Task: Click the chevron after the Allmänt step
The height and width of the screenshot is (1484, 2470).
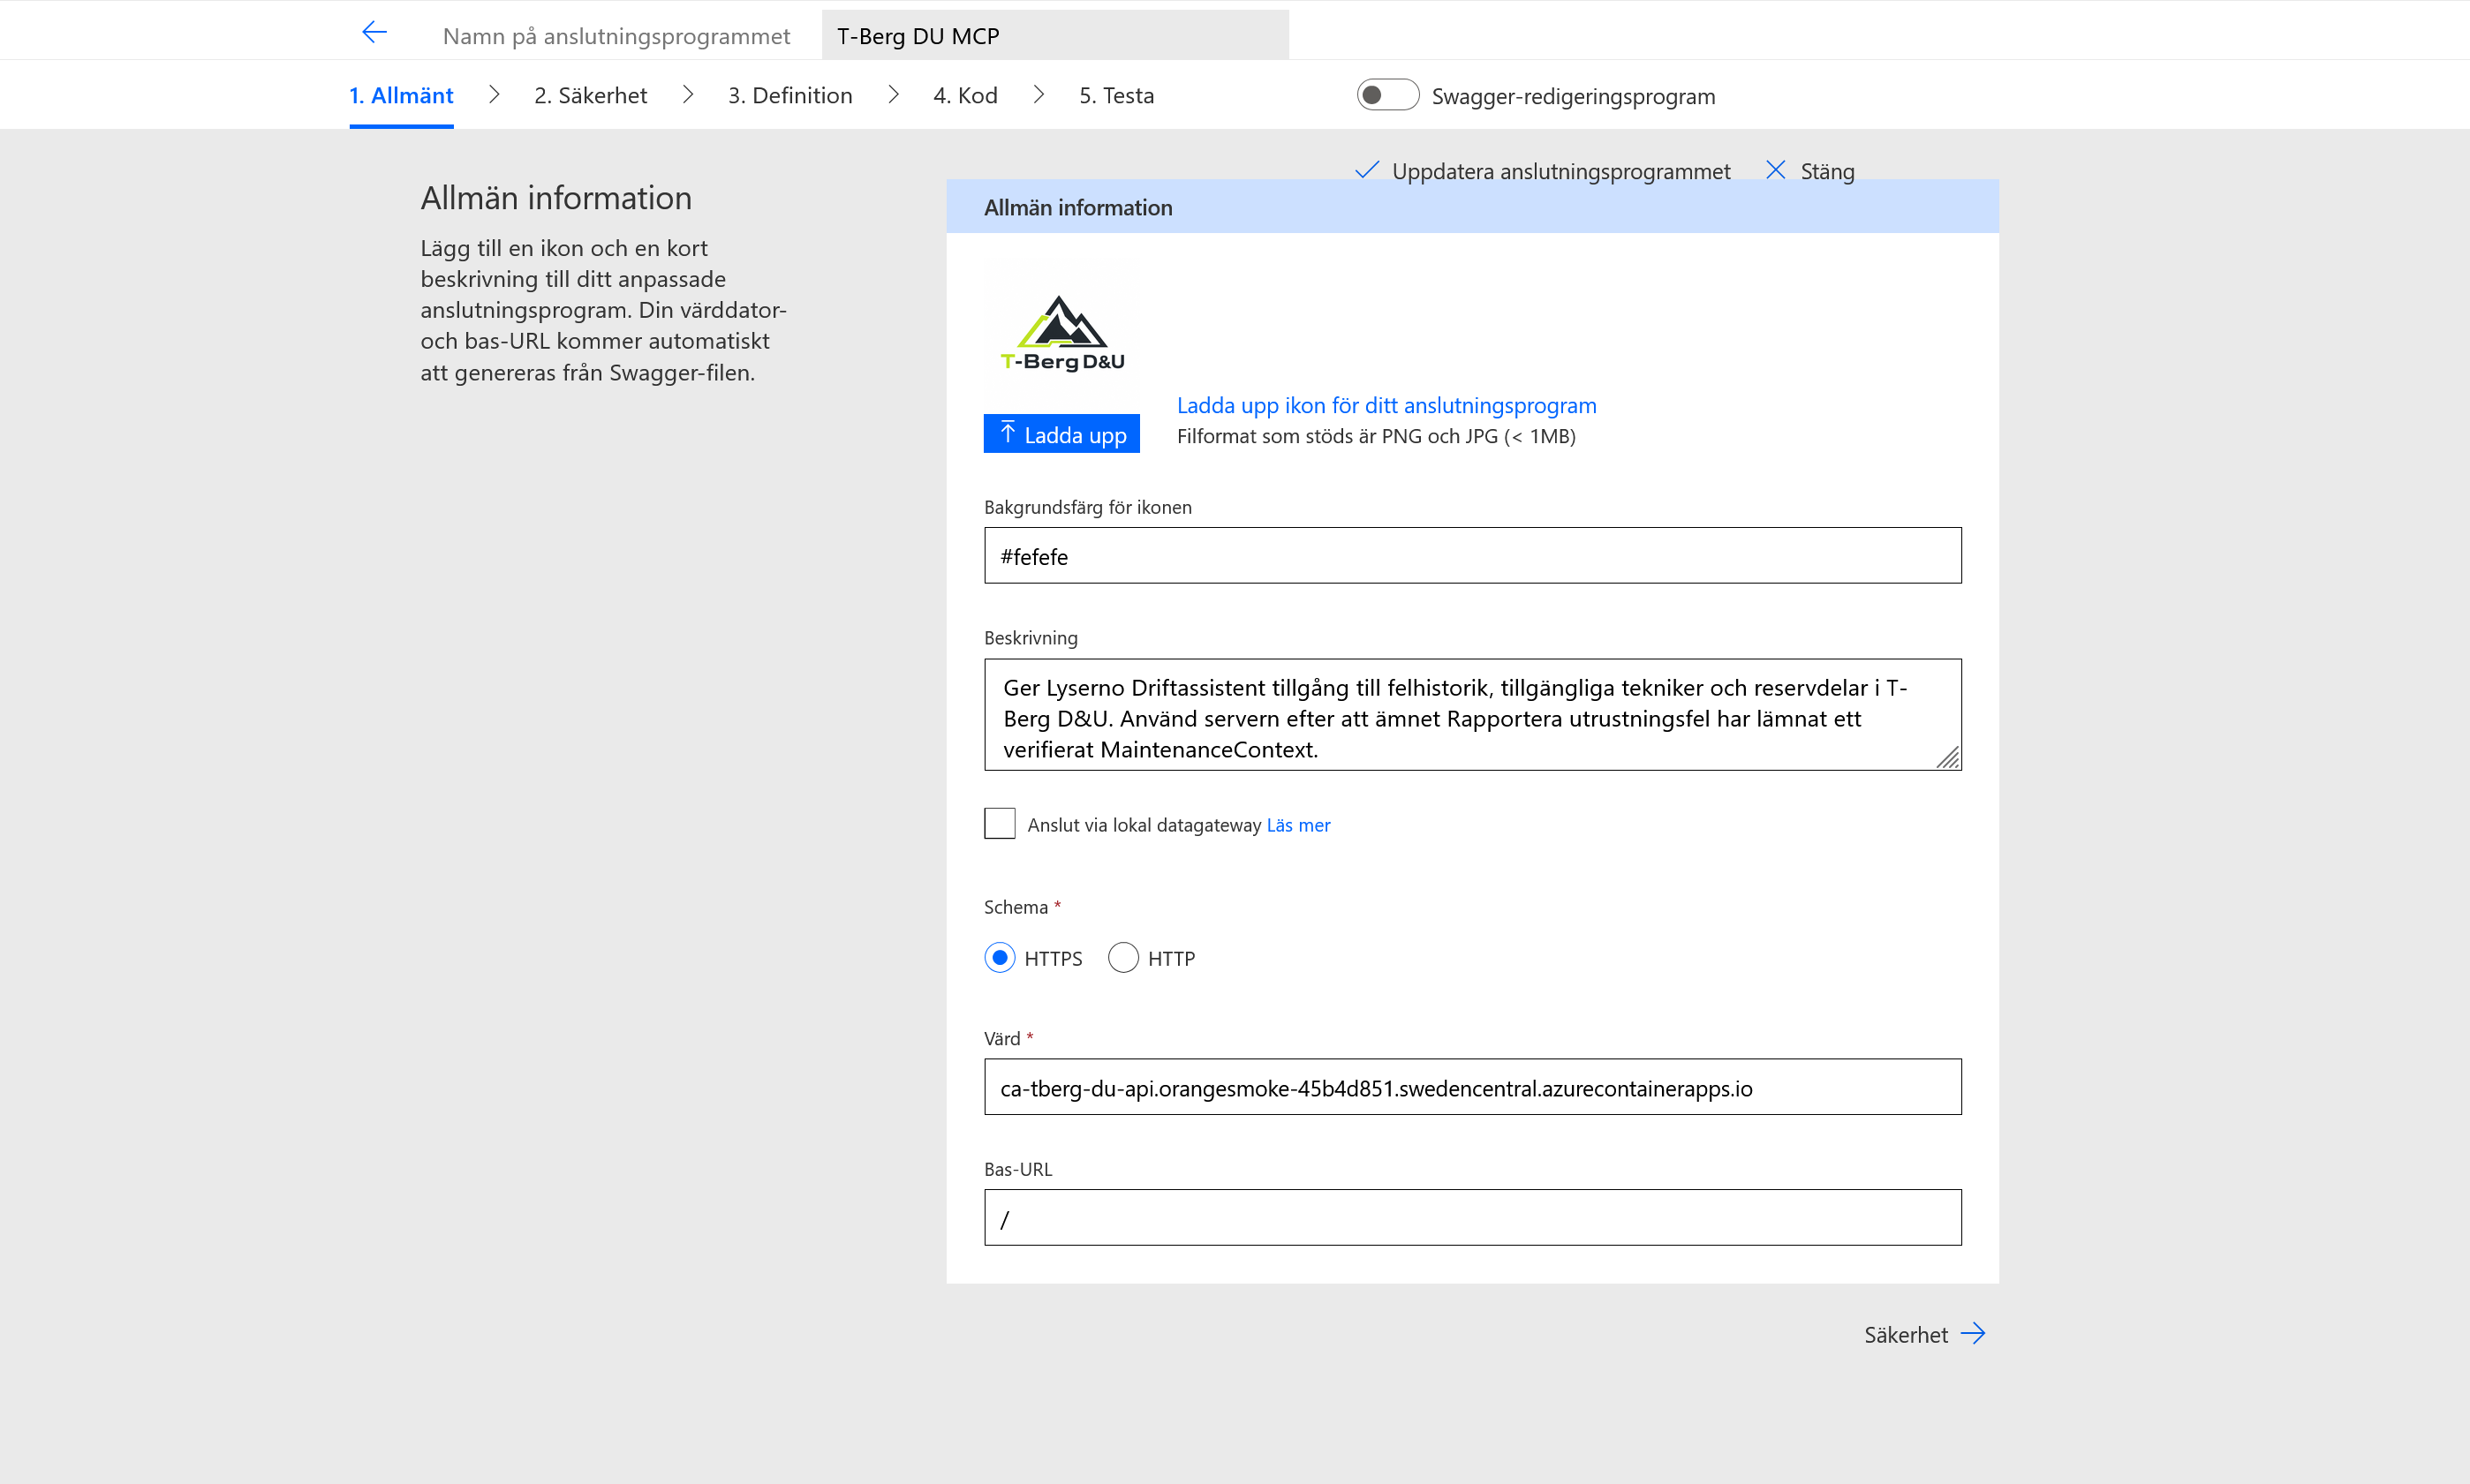Action: tap(494, 94)
